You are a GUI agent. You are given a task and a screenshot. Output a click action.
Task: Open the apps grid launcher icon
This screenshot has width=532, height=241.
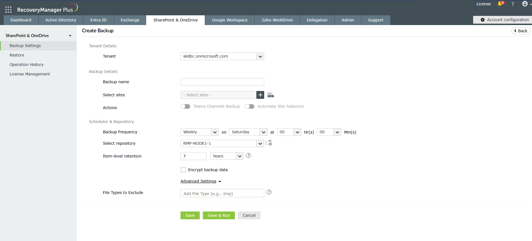pyautogui.click(x=8, y=10)
